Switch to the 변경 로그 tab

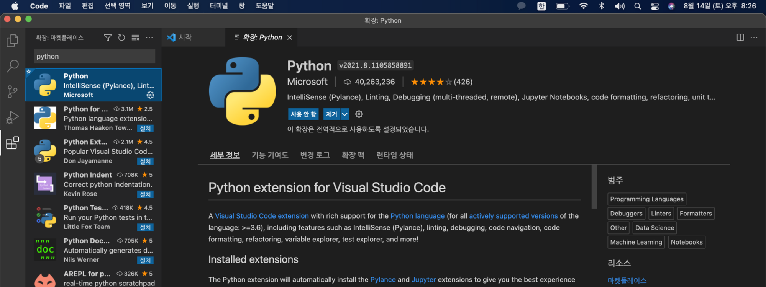pos(315,155)
